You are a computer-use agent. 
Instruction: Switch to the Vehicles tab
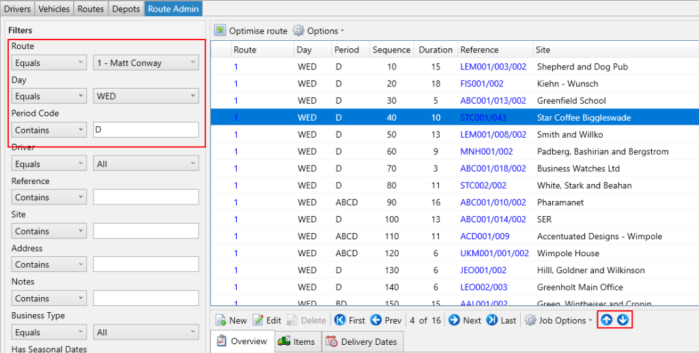tap(53, 9)
